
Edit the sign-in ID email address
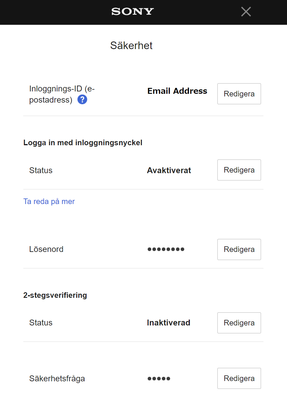(239, 94)
